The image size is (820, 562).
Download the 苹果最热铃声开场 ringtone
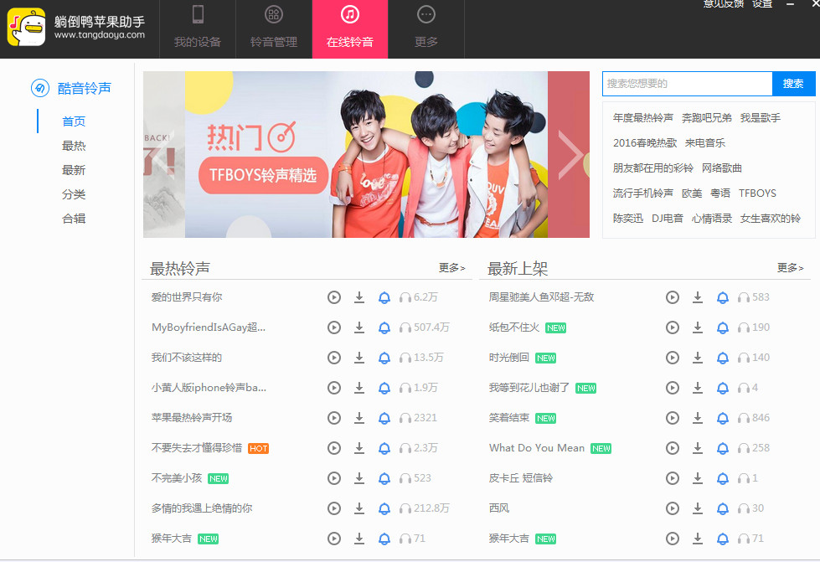(359, 418)
